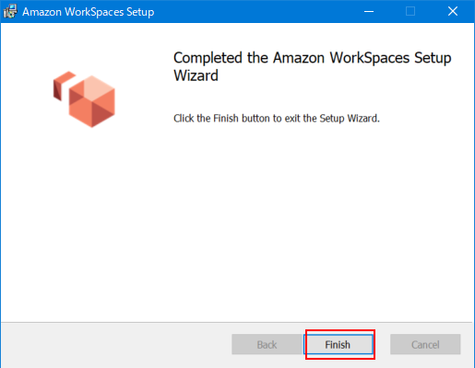The image size is (475, 368).
Task: Click the installer icon in title bar
Action: tap(10, 12)
